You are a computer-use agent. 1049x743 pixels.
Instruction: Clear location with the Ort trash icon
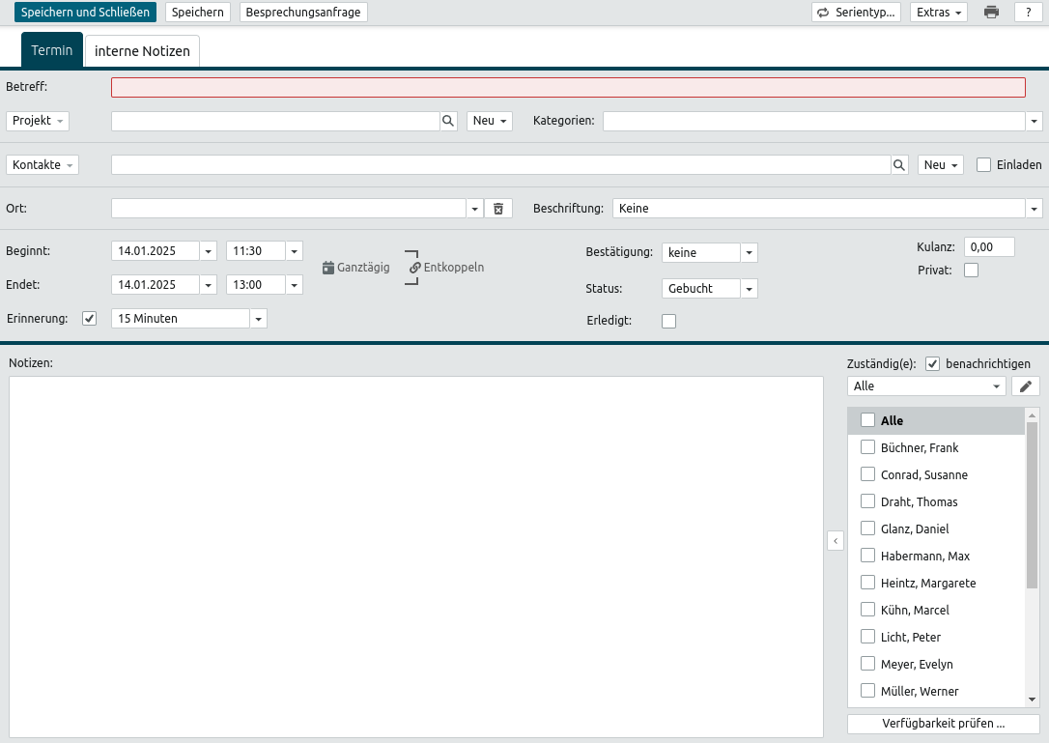click(498, 209)
